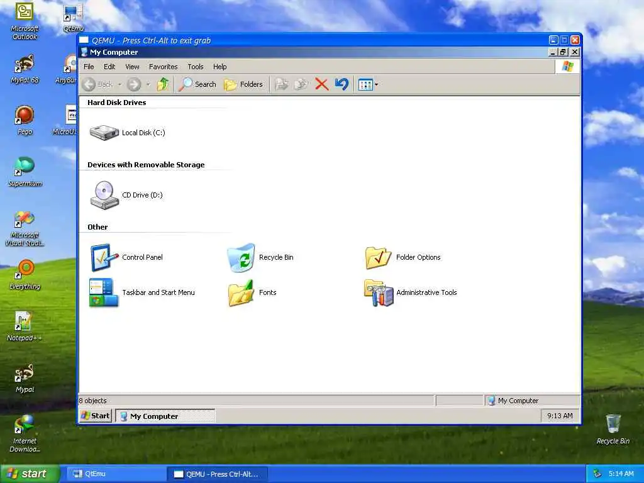Open the Favorites menu
This screenshot has width=644, height=483.
click(x=163, y=67)
